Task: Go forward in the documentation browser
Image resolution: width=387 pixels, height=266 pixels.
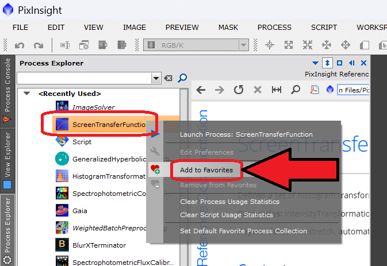Action: click(220, 90)
